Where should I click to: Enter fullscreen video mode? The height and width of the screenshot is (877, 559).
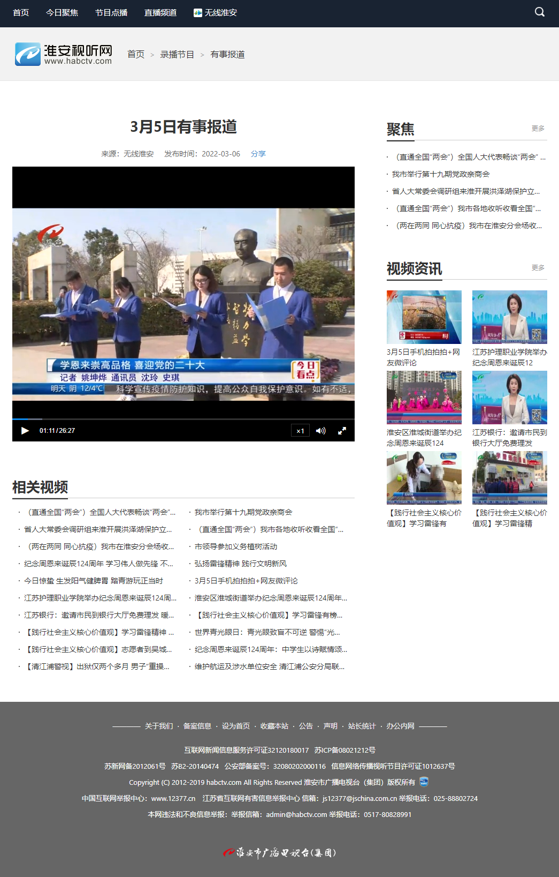click(342, 431)
